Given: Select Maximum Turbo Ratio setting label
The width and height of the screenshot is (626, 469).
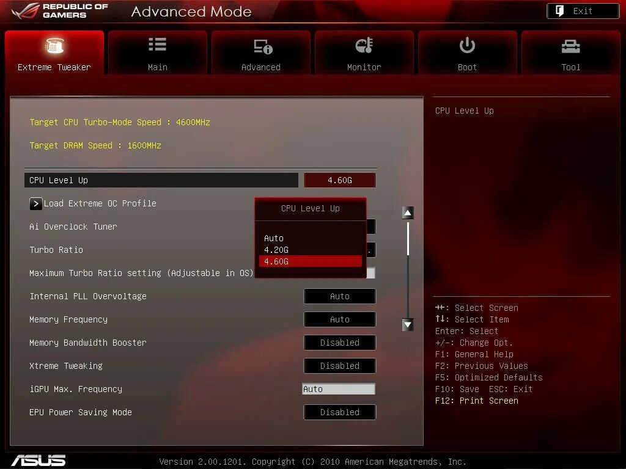Looking at the screenshot, I should tap(141, 273).
